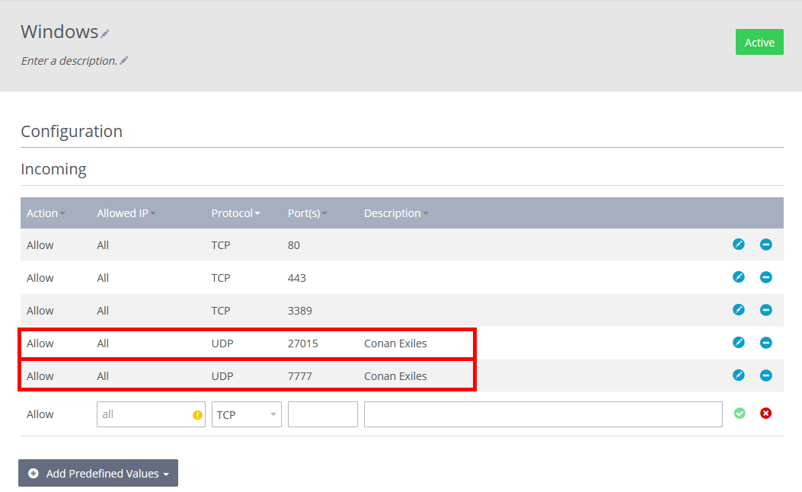This screenshot has width=802, height=492.
Task: Cancel the new rule with the red X
Action: tap(765, 414)
